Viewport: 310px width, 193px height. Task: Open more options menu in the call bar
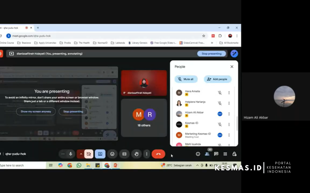coord(147,154)
